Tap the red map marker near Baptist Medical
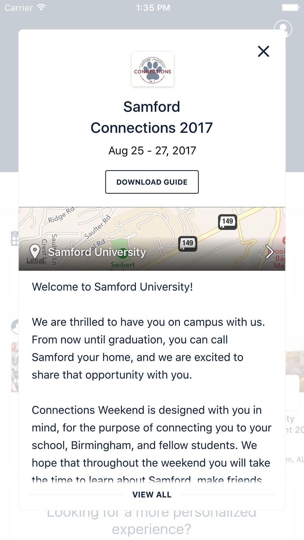 (284, 240)
